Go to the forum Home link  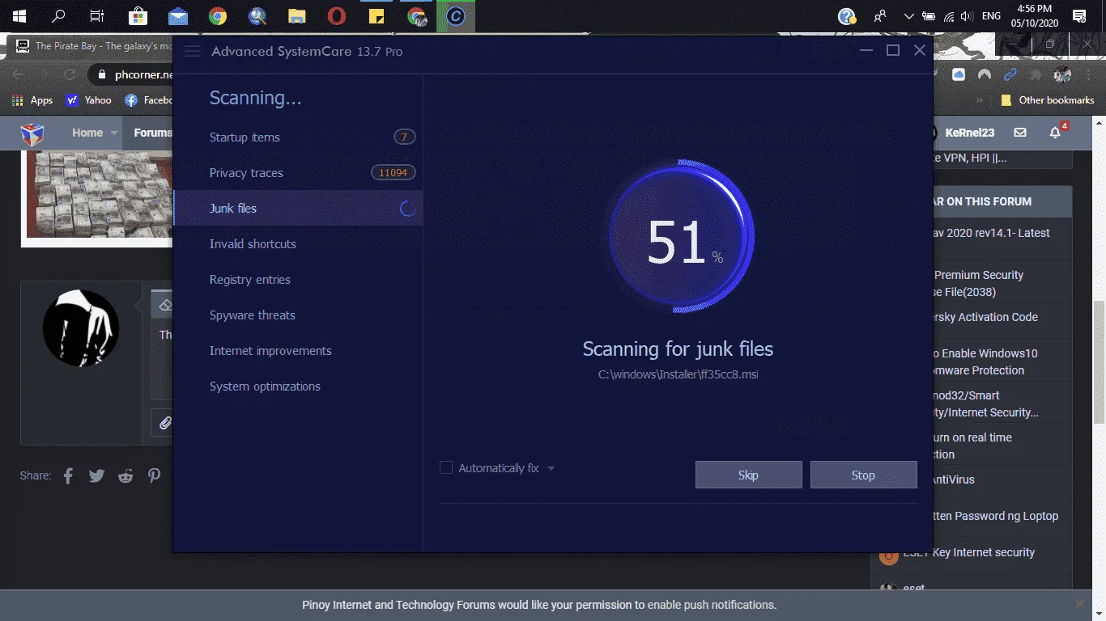pos(87,133)
